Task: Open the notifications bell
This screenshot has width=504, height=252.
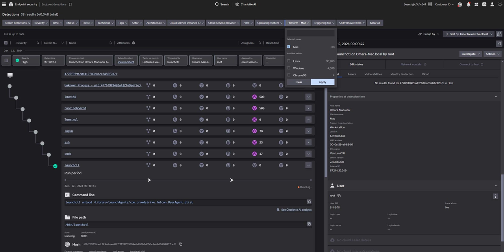Action: pos(468,4)
